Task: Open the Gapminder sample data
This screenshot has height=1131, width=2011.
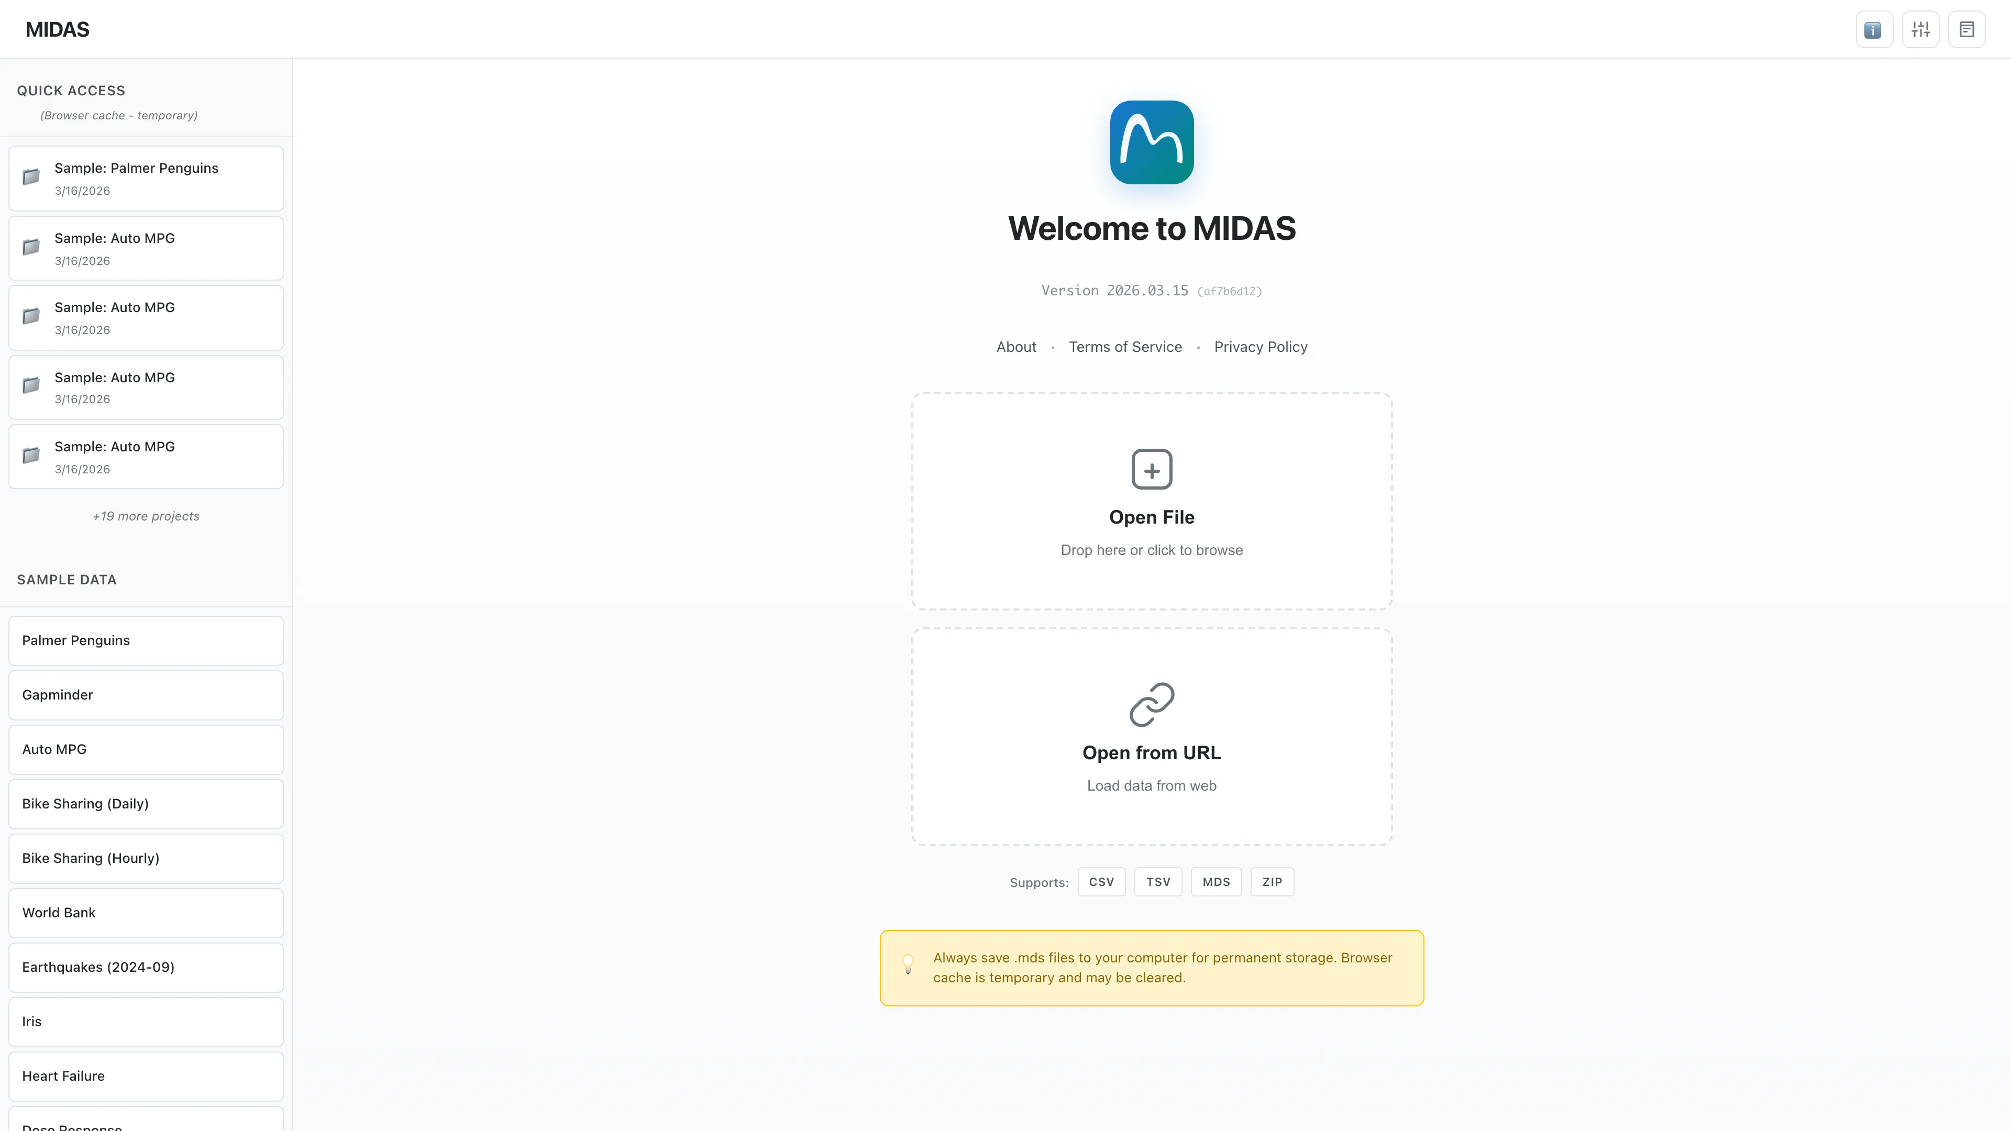Action: click(x=145, y=695)
